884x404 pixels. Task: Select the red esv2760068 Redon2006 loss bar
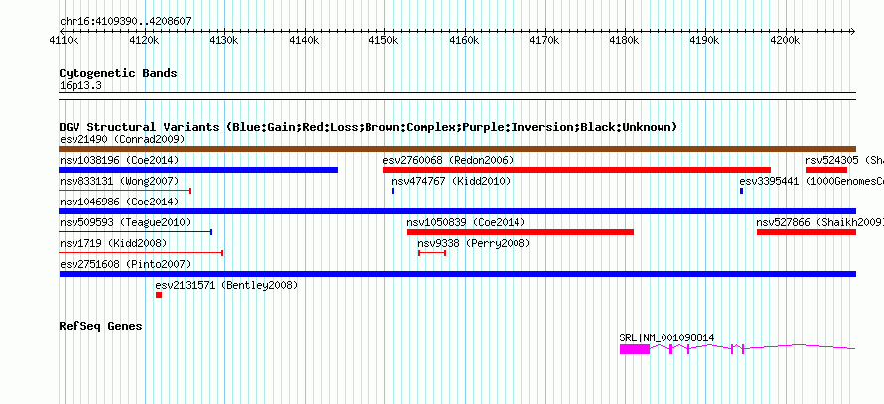pyautogui.click(x=577, y=170)
